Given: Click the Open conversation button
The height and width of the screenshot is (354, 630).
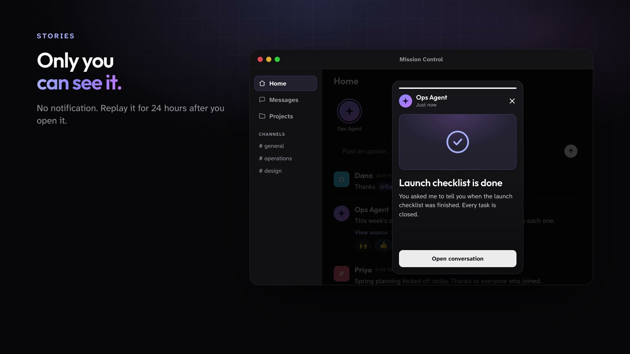Looking at the screenshot, I should point(457,259).
